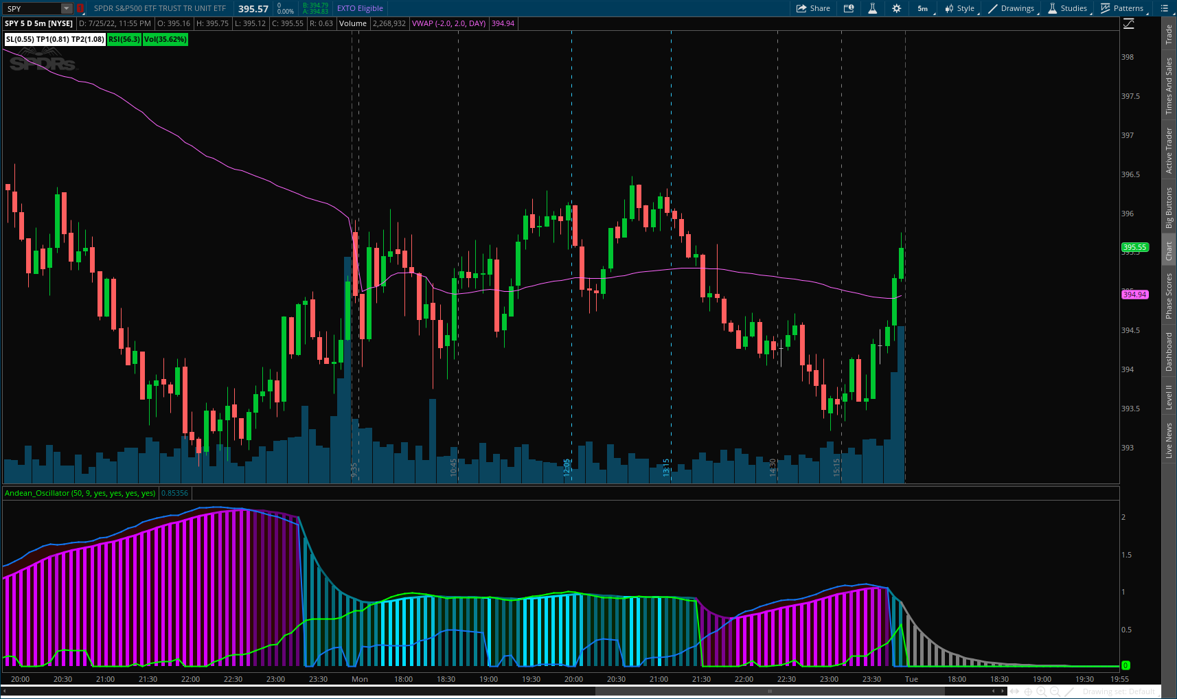Click the green 0 oscillator value bubble
1177x699 pixels.
click(1125, 665)
